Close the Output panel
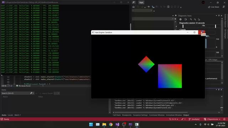The height and width of the screenshot is (128, 228). tap(222, 90)
